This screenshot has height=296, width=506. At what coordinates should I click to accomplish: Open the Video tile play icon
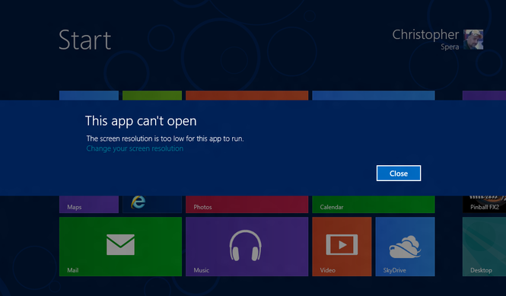pos(342,245)
